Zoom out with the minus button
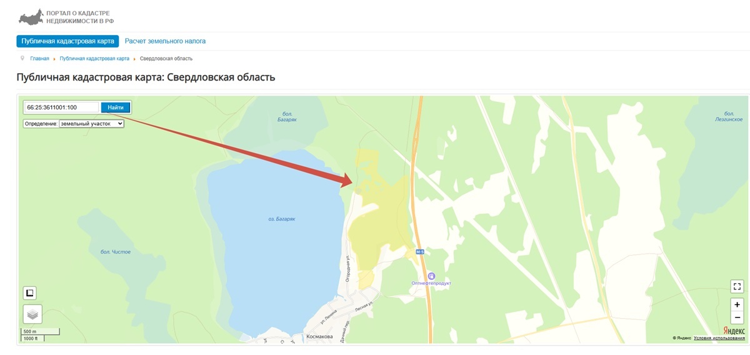 737,317
